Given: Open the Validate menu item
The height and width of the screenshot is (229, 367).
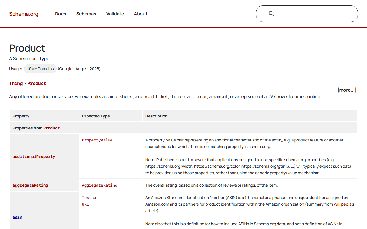Looking at the screenshot, I should [115, 14].
